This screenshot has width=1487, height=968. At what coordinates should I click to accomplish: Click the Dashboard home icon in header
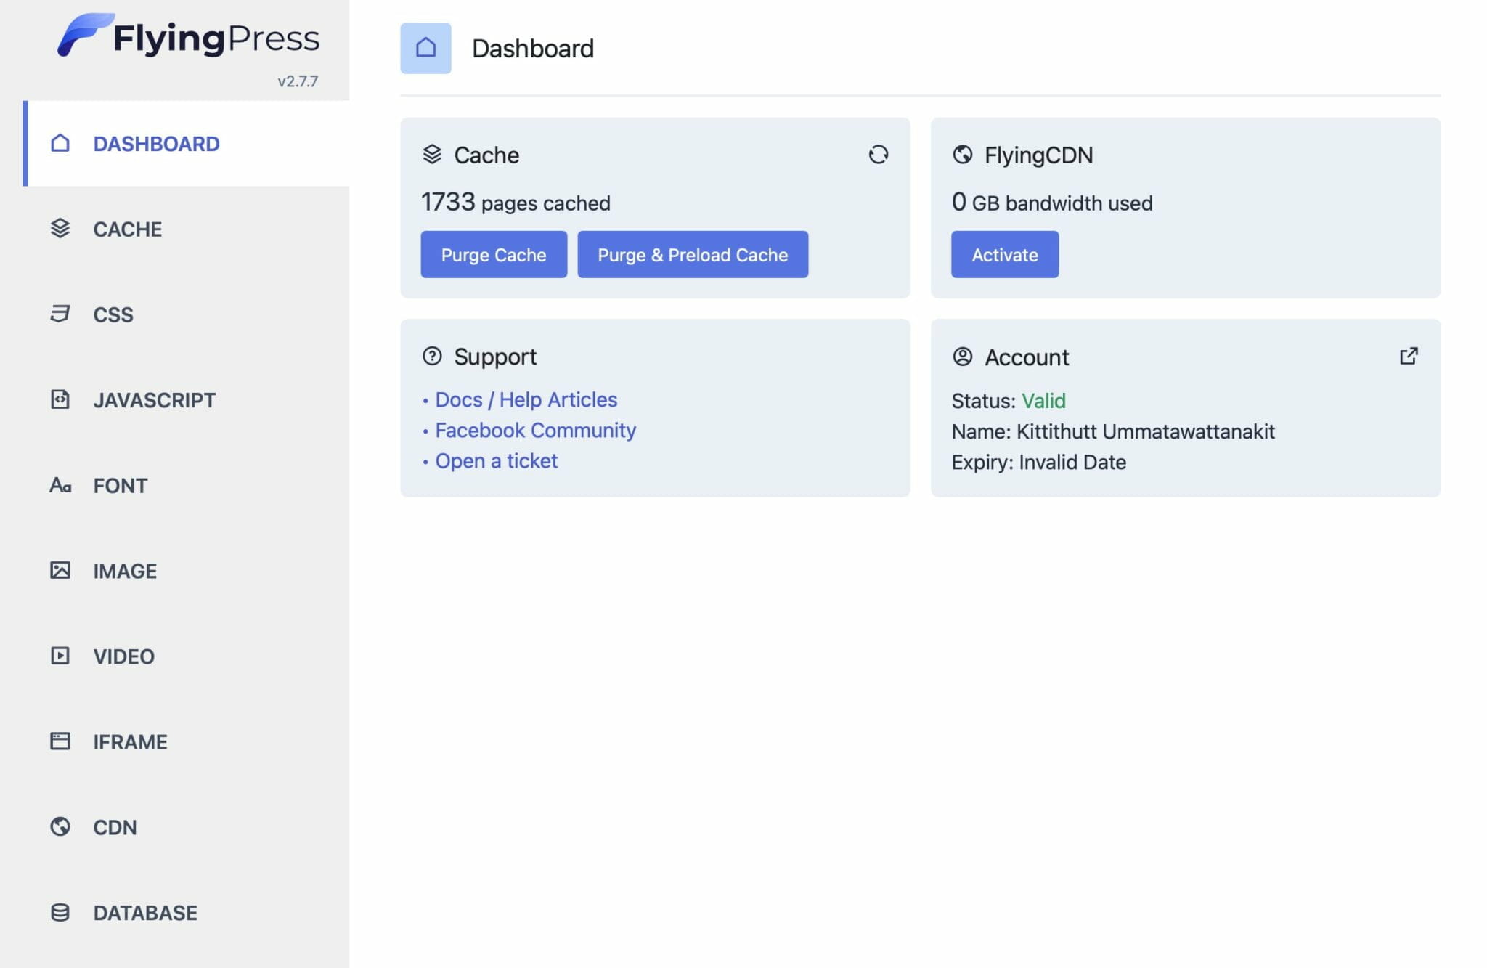tap(425, 48)
